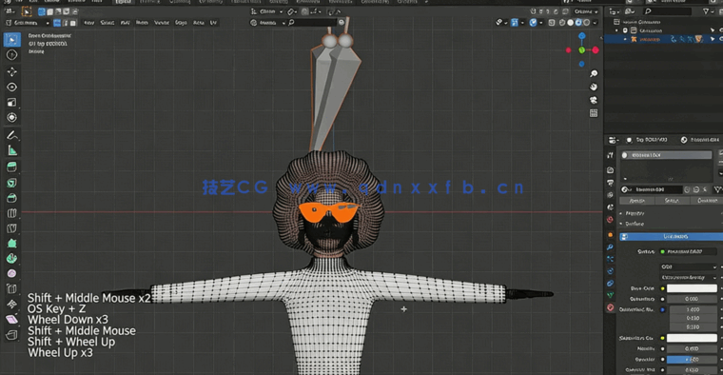
Task: Click the material Deselect button
Action: click(707, 201)
